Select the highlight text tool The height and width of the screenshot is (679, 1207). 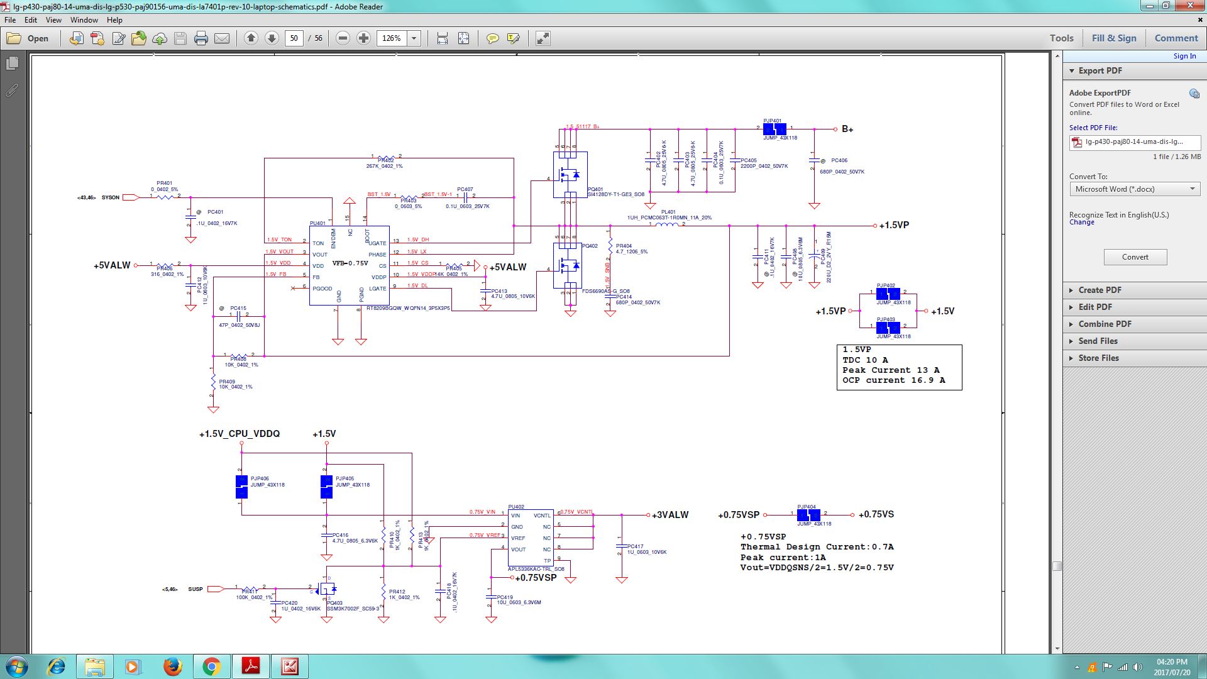513,38
